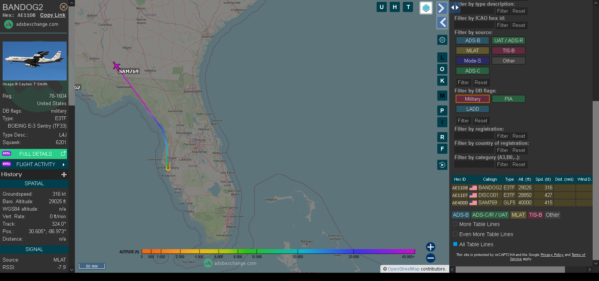Click the I map control button
The height and width of the screenshot is (281, 599).
[x=442, y=122]
